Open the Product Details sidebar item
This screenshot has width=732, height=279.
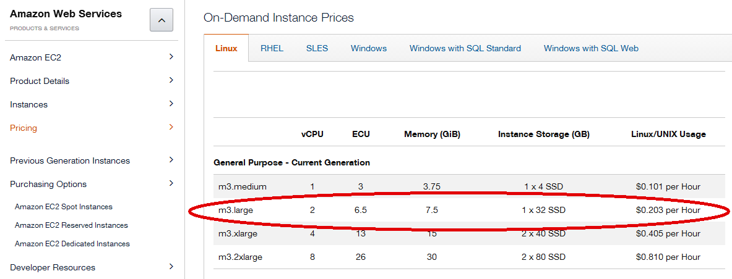click(x=40, y=81)
